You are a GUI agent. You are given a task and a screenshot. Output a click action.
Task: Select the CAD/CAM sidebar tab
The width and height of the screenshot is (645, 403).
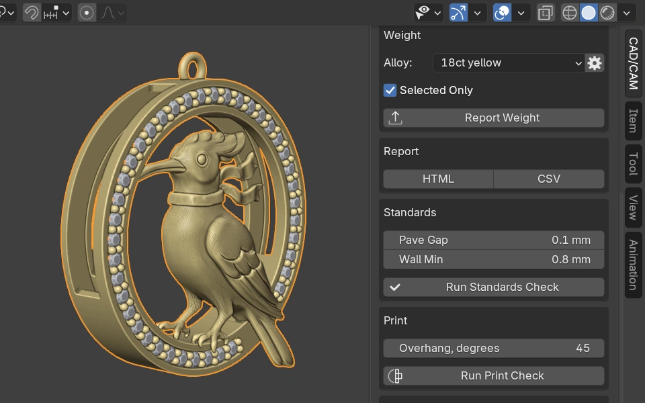[634, 64]
